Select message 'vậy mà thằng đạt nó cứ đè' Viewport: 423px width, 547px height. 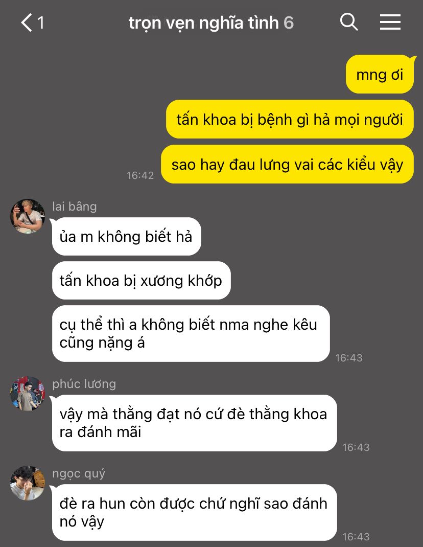point(194,423)
